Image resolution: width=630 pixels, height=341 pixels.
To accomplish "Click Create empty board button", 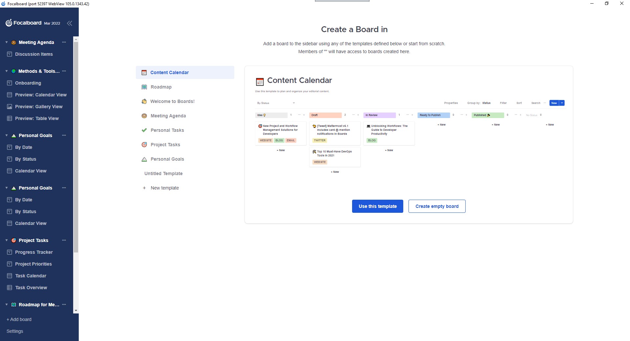I will (437, 206).
